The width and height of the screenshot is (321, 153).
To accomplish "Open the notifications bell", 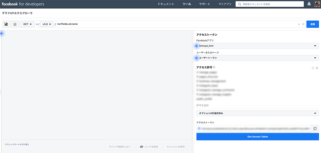I will (x=309, y=4).
